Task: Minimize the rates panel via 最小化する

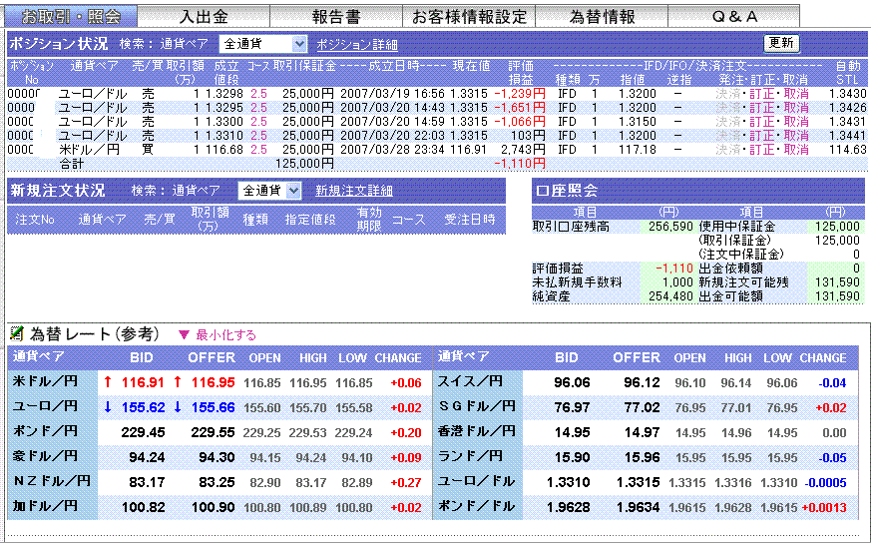Action: click(x=225, y=335)
